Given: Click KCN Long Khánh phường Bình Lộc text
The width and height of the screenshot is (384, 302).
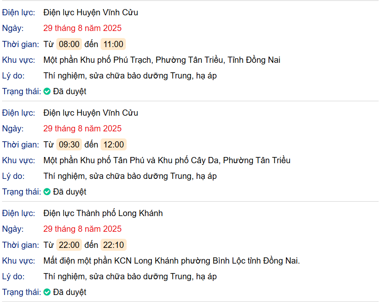Looking at the screenshot, I should (x=171, y=261).
